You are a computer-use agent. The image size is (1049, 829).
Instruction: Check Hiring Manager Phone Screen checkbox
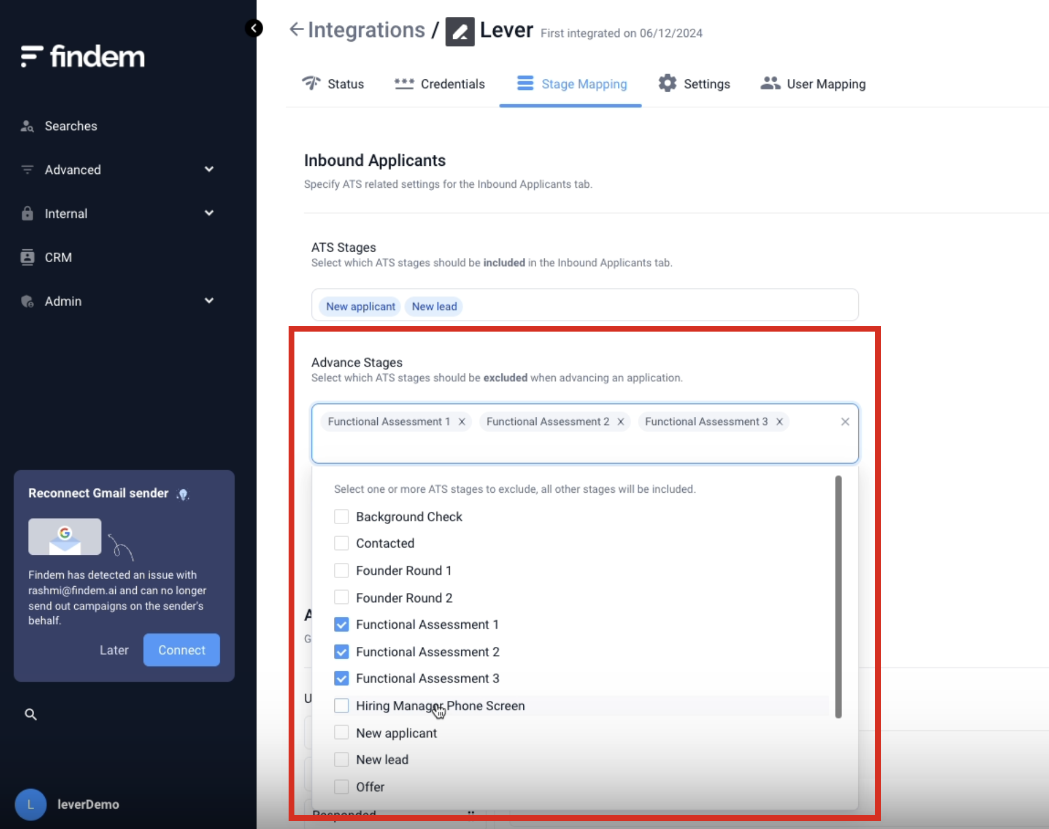coord(341,706)
